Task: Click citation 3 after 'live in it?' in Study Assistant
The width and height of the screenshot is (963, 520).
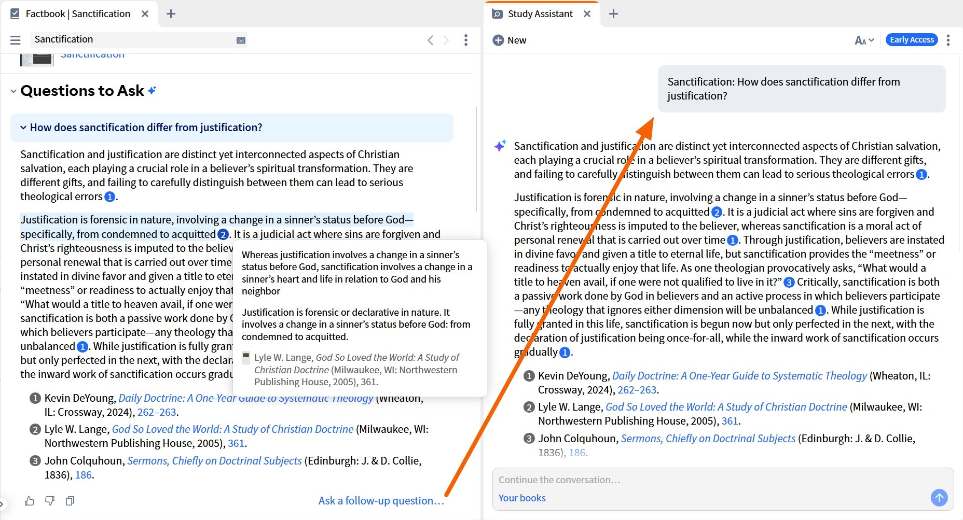Action: [x=789, y=282]
